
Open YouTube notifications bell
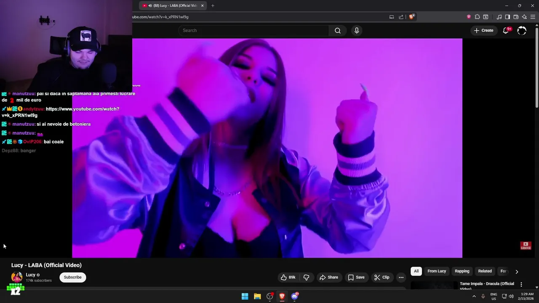click(x=506, y=30)
